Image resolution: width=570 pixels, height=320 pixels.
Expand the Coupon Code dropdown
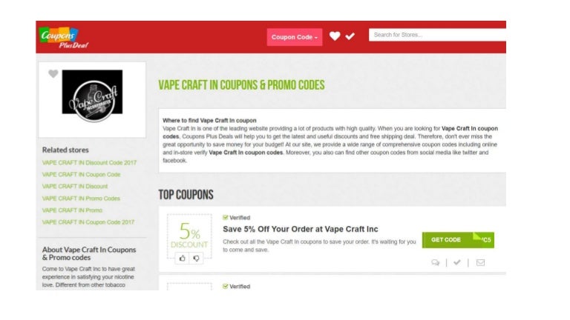coord(295,37)
